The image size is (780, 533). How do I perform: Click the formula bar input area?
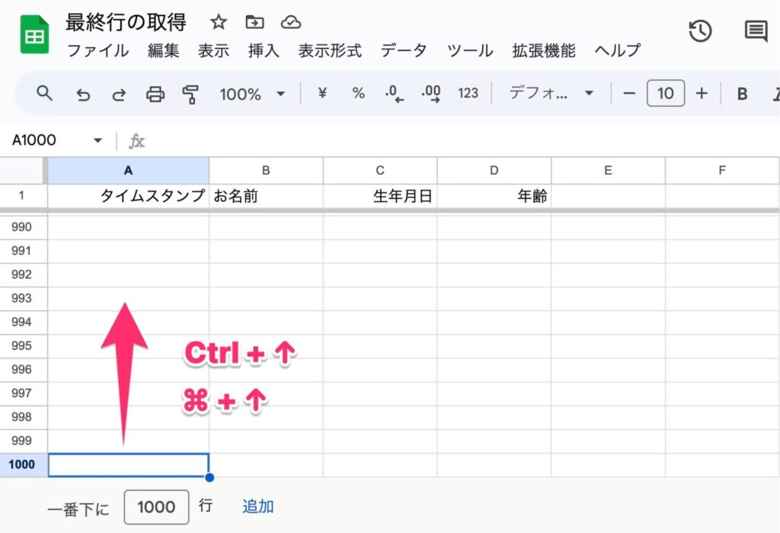[x=462, y=141]
